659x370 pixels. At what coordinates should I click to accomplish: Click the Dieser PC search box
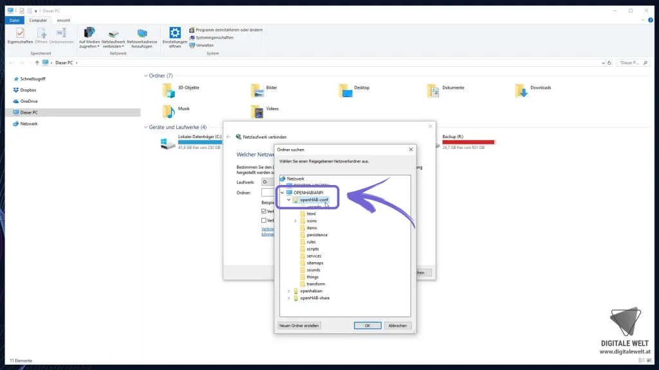[x=633, y=63]
